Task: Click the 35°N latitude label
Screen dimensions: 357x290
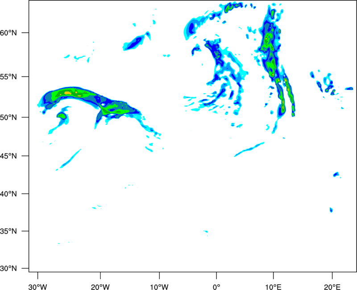Action: coord(8,231)
